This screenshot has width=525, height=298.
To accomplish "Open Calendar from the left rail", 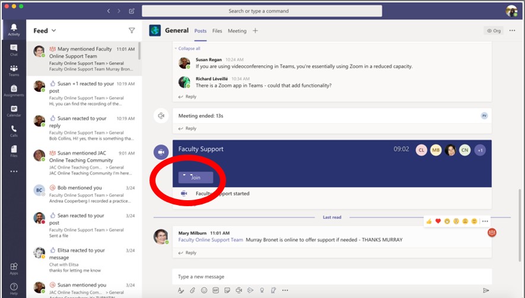I will pyautogui.click(x=14, y=111).
